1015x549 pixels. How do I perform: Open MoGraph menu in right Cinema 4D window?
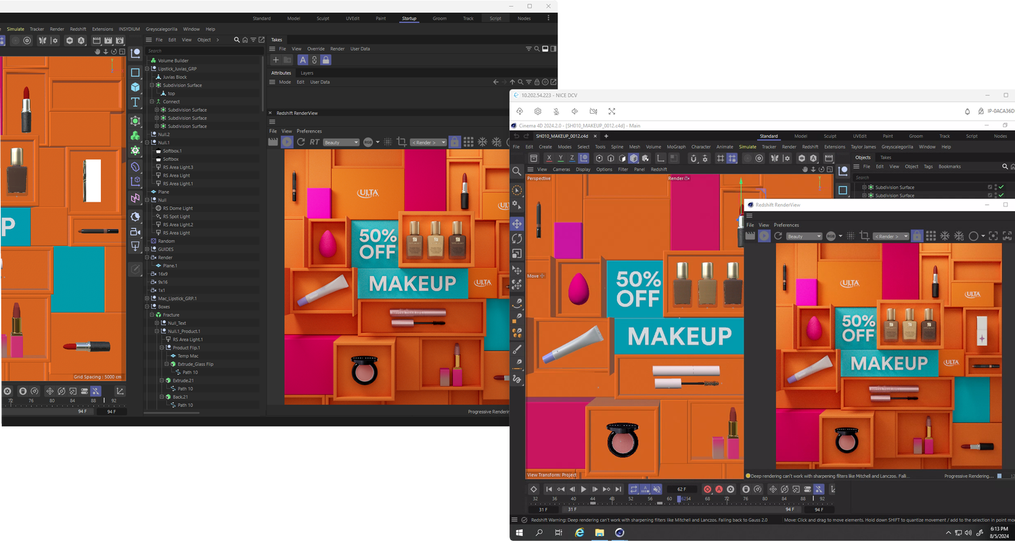676,146
